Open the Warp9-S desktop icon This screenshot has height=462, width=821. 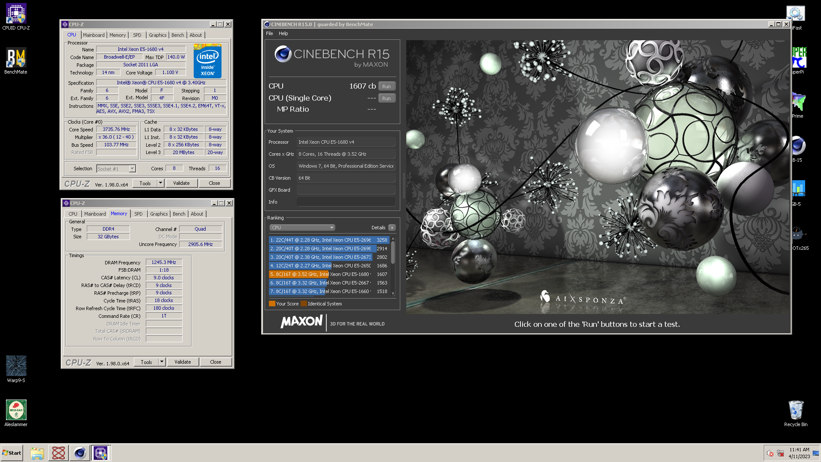point(16,369)
